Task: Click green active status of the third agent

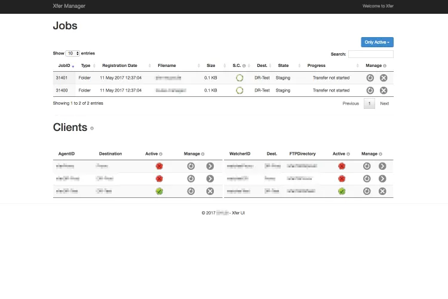Action: point(159,191)
